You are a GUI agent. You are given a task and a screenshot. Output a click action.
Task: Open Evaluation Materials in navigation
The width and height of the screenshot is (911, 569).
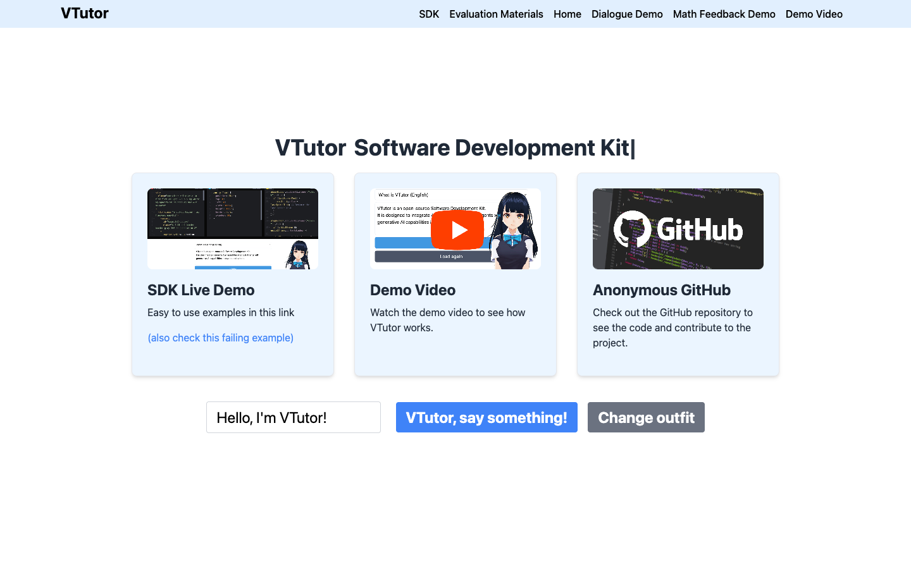pos(496,14)
